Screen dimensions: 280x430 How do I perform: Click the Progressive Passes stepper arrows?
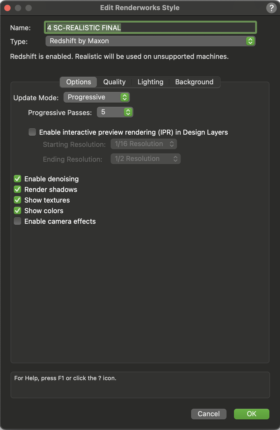[128, 112]
